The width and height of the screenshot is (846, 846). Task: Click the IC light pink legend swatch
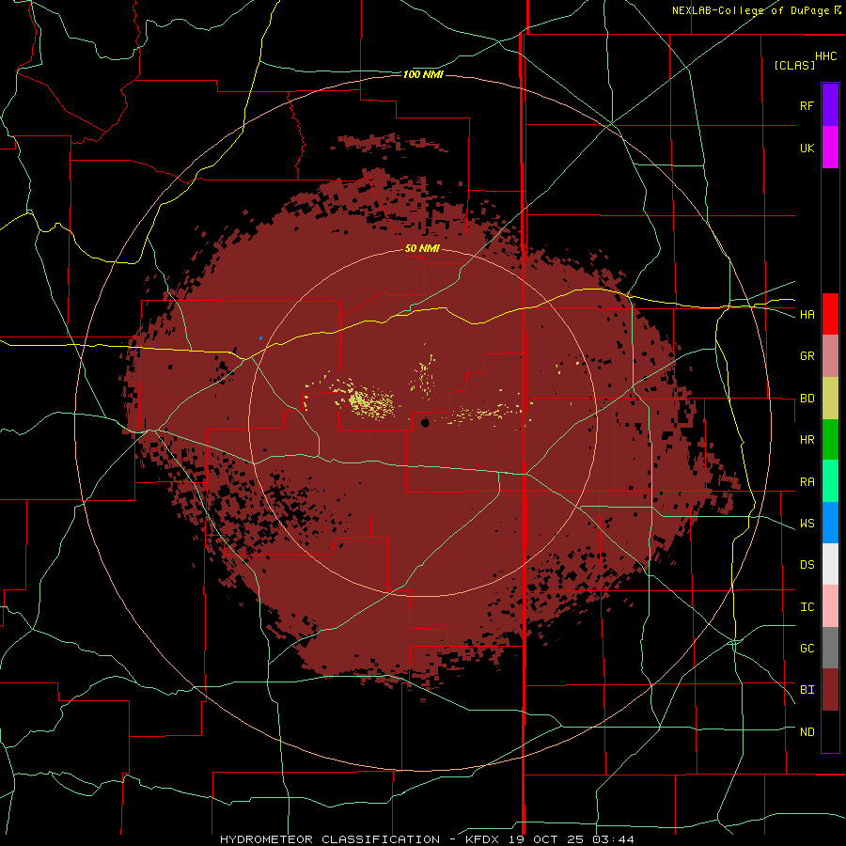point(830,606)
